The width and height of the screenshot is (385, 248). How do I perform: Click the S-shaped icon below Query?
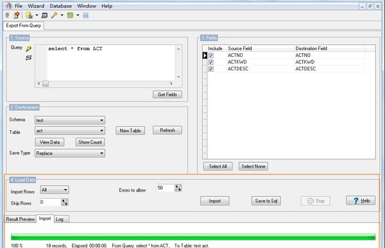(28, 58)
